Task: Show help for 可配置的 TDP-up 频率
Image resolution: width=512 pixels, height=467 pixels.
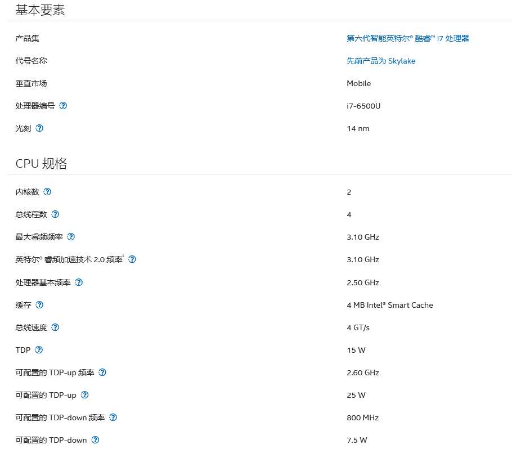Action: point(102,372)
